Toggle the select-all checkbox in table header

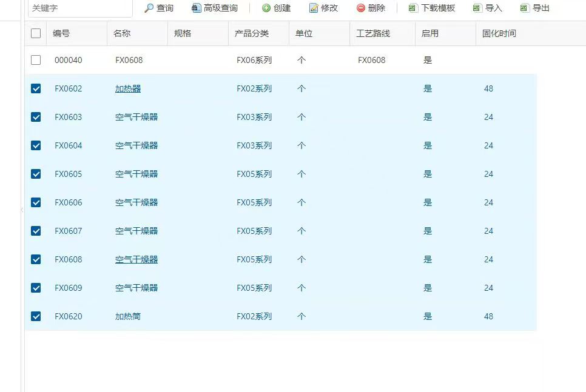click(36, 33)
